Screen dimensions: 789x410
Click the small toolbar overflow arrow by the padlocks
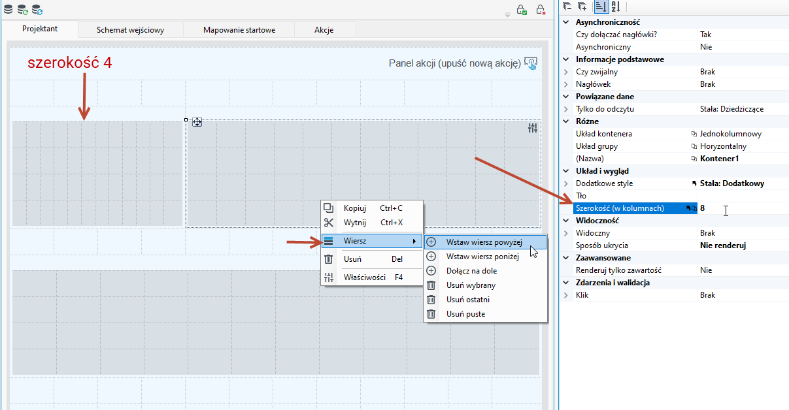507,14
